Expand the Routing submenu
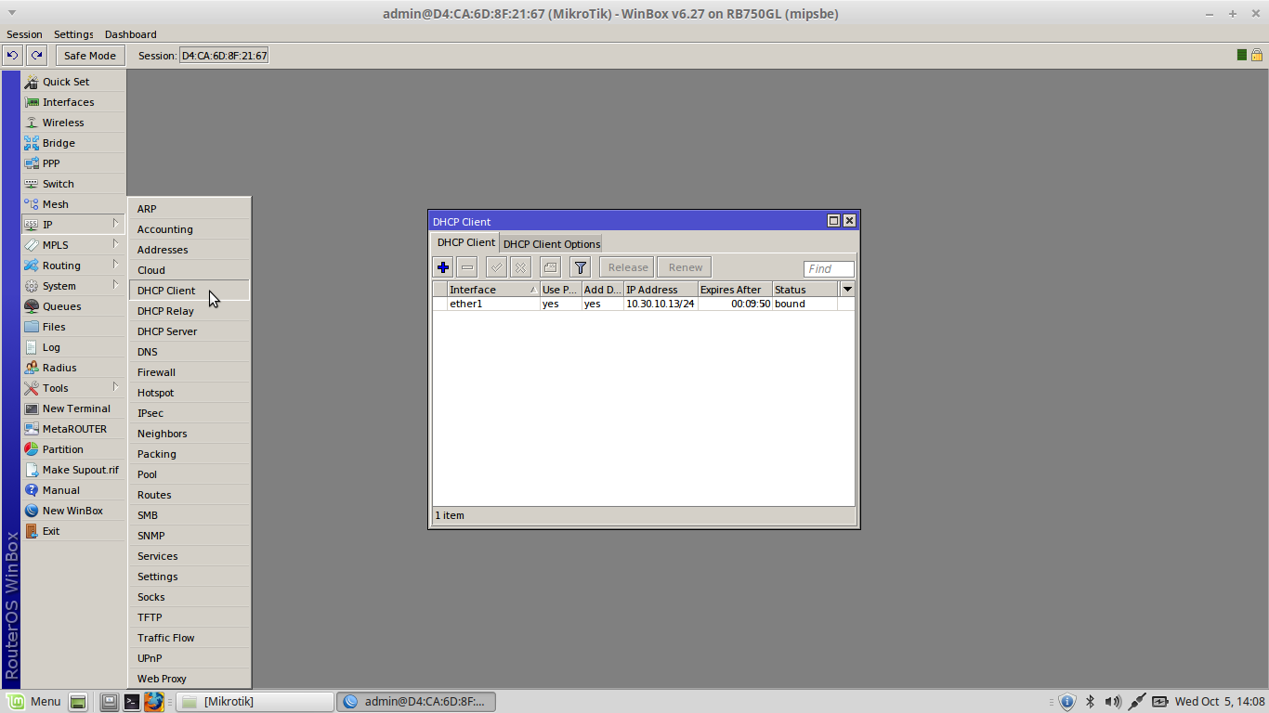Image resolution: width=1269 pixels, height=713 pixels. (73, 266)
